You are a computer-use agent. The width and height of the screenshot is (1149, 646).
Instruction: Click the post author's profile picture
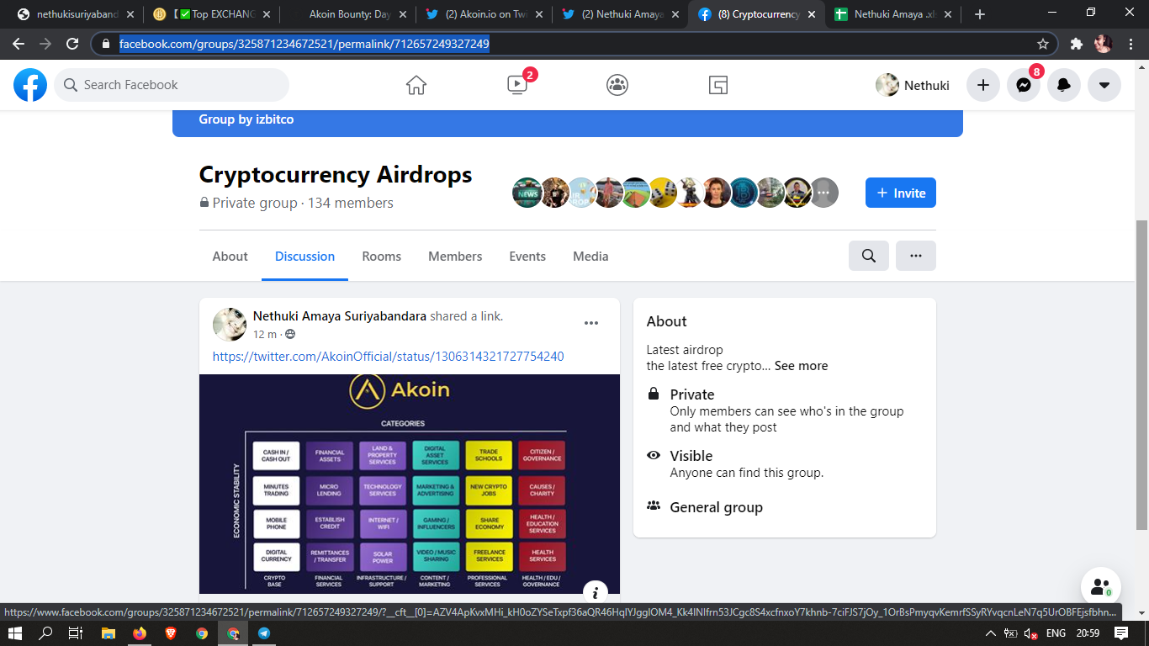(230, 324)
